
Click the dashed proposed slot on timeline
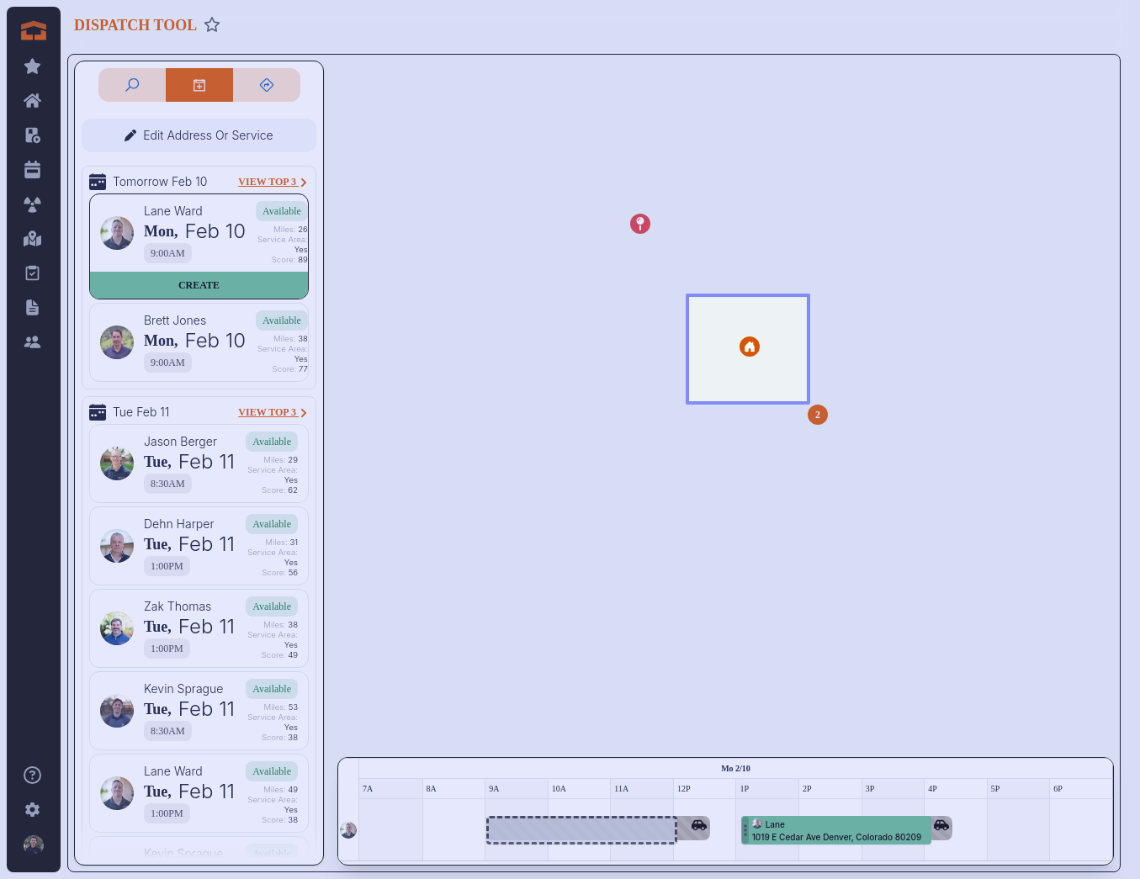(581, 830)
